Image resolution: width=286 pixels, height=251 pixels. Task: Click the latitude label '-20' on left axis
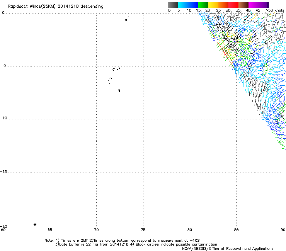3,226
